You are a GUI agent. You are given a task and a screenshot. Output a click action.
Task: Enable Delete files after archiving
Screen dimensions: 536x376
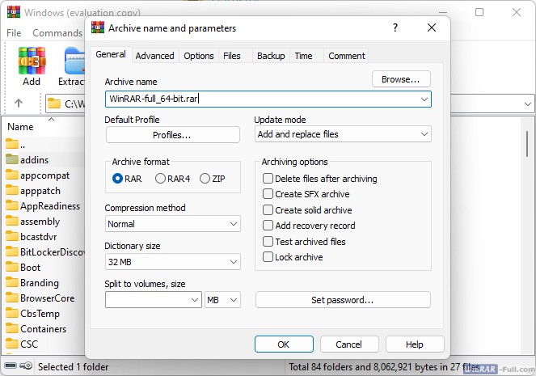tap(268, 179)
